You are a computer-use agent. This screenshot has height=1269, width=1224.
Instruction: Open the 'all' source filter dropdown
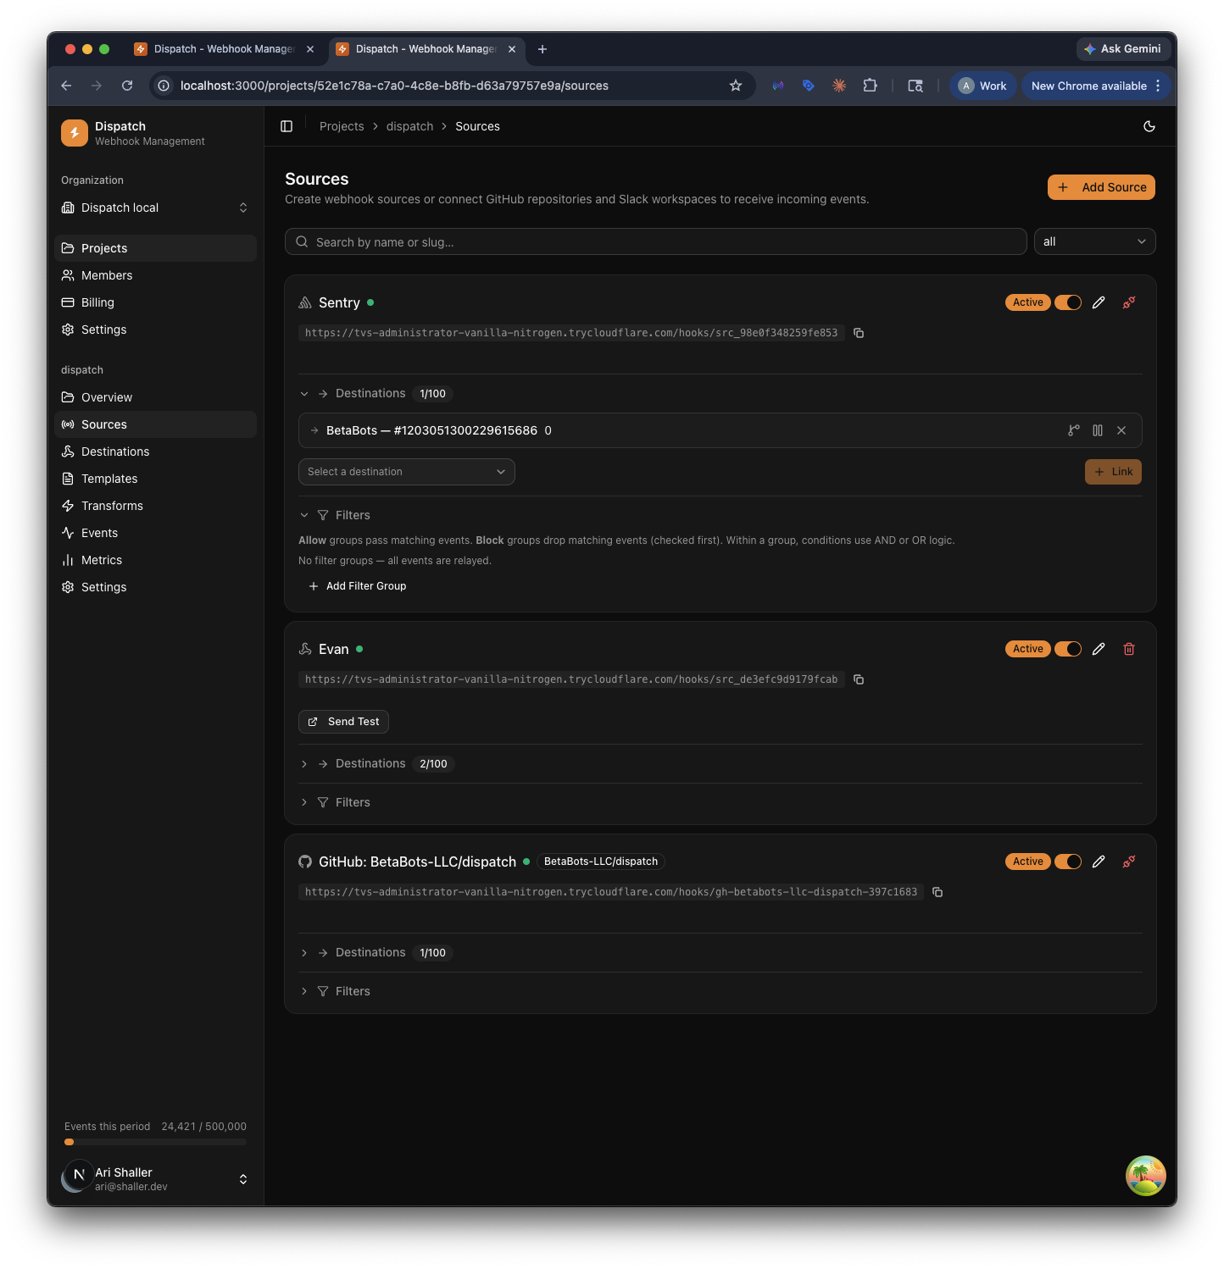(x=1095, y=241)
